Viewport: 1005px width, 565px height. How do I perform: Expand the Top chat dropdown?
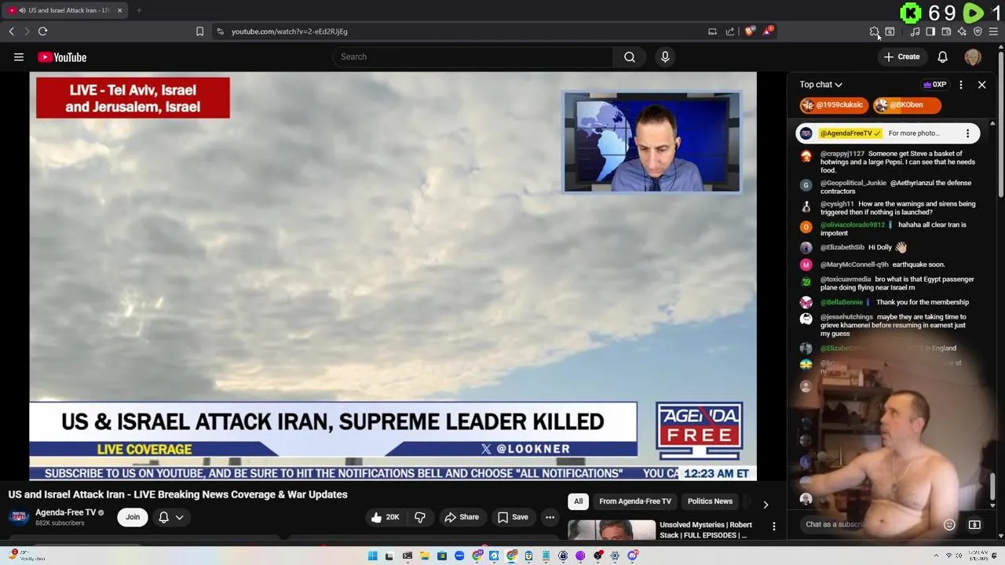click(x=820, y=85)
